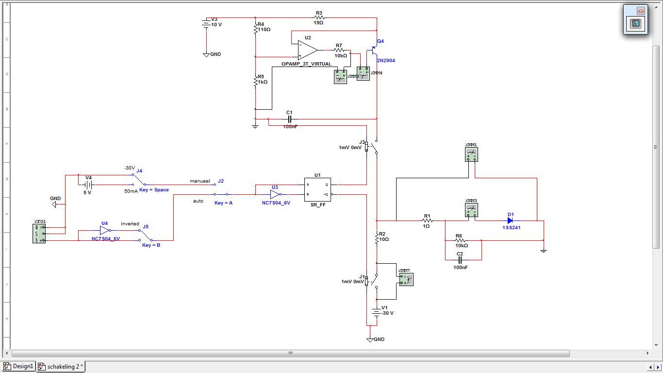The width and height of the screenshot is (663, 373).
Task: Open the XMM7 multimeter beside switch J1
Action: pos(406,279)
